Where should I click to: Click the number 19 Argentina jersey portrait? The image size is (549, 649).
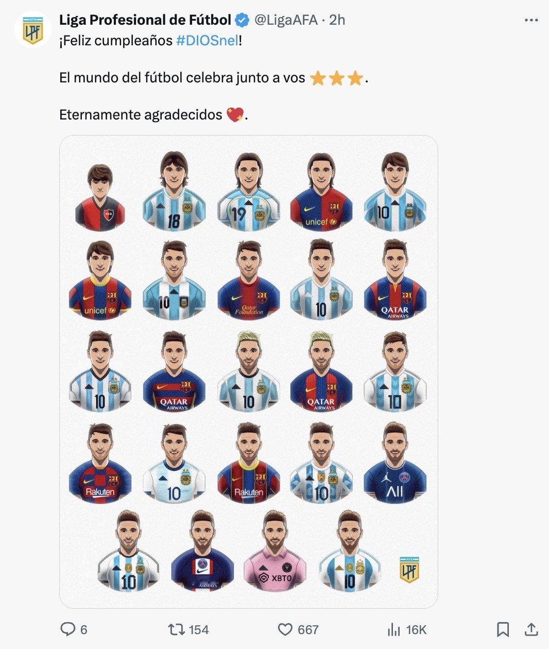248,191
